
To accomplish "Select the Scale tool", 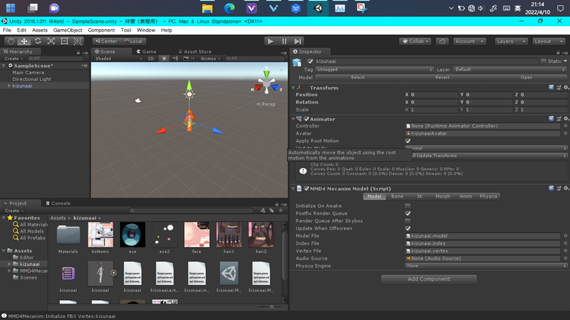I will (x=51, y=41).
